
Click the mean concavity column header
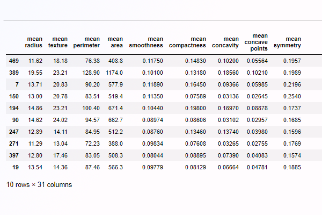(x=225, y=42)
